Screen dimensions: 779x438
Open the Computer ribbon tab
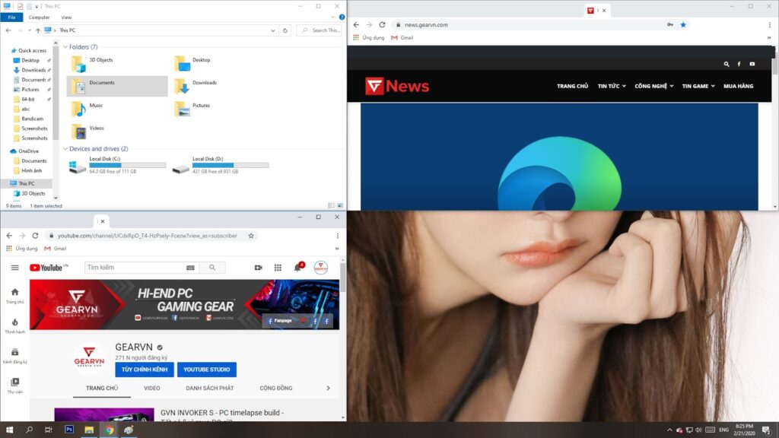(x=39, y=17)
